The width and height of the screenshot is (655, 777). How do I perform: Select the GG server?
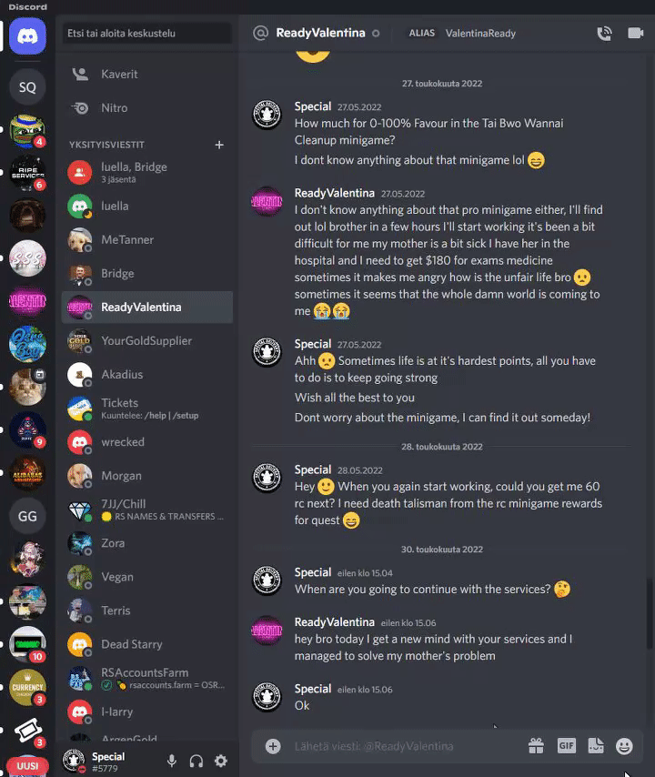(x=27, y=517)
